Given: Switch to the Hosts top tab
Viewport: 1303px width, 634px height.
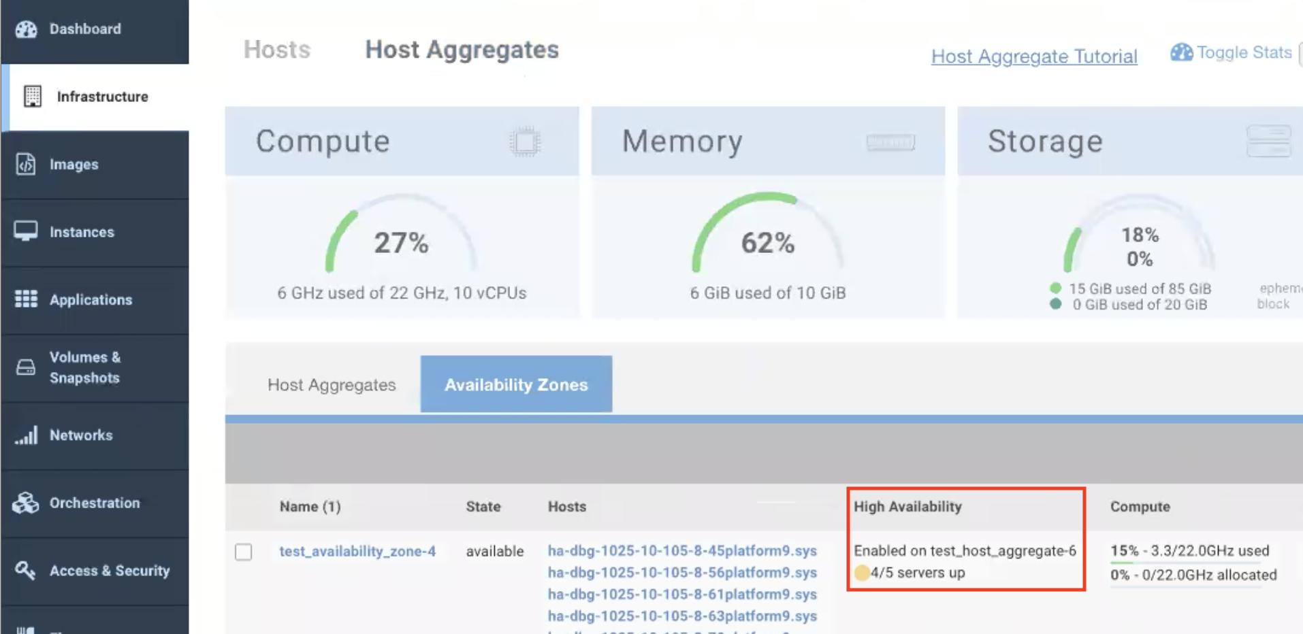Looking at the screenshot, I should point(276,50).
